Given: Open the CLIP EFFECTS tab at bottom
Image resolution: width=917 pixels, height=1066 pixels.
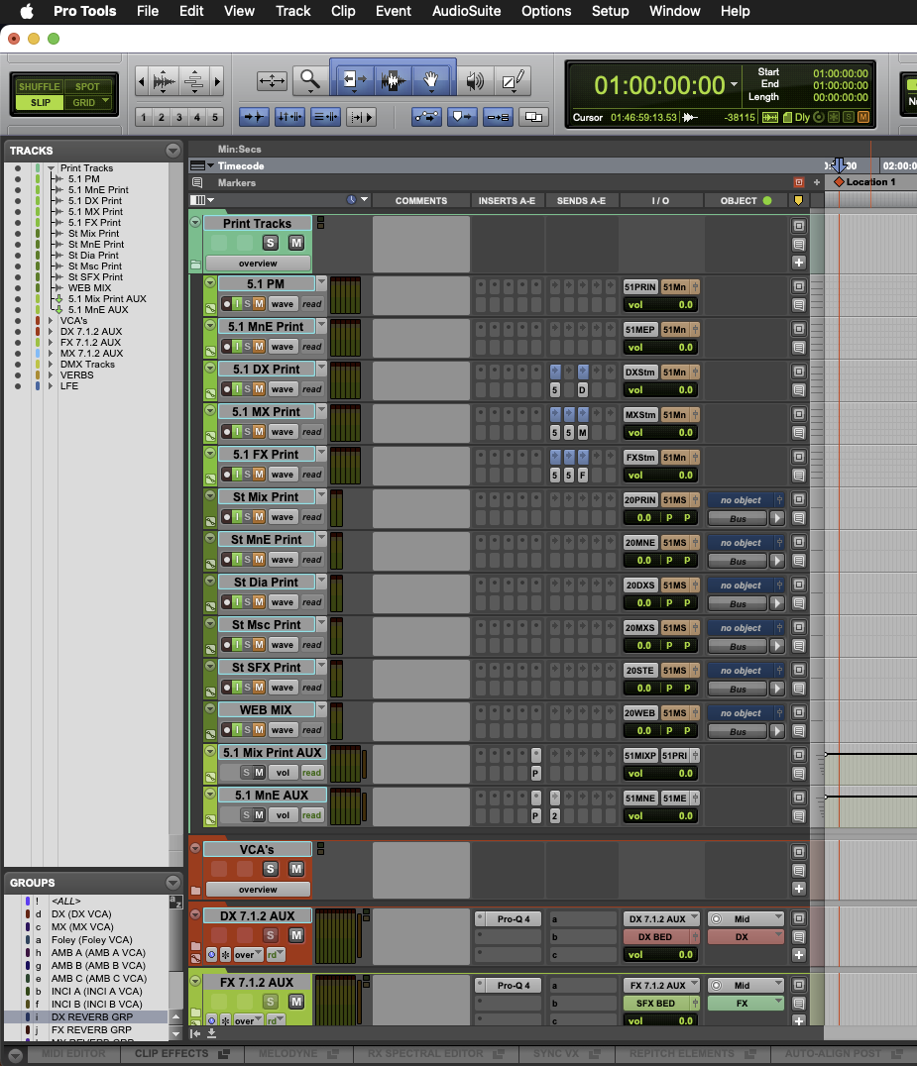Looking at the screenshot, I should (182, 1054).
